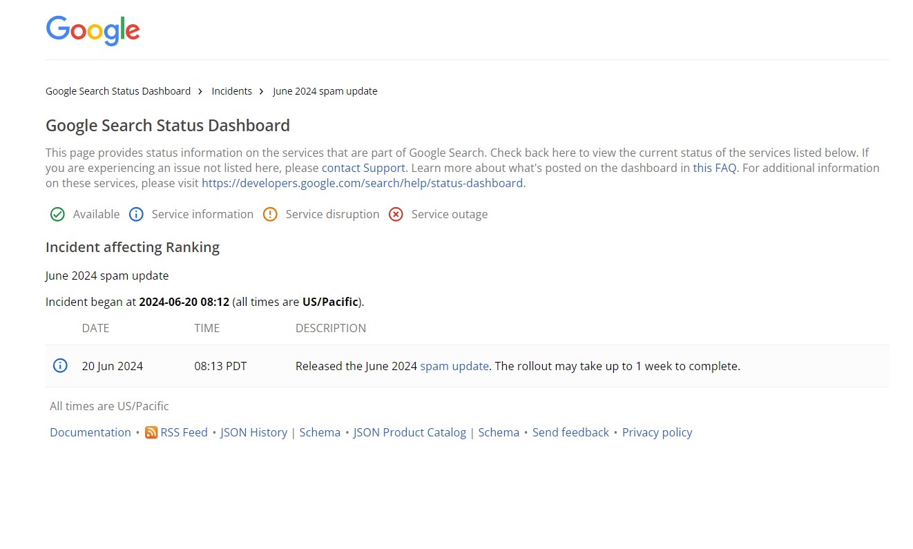Visit the developers.google.com status-dashboard URL
Viewport: 913px width, 549px height.
tap(362, 183)
